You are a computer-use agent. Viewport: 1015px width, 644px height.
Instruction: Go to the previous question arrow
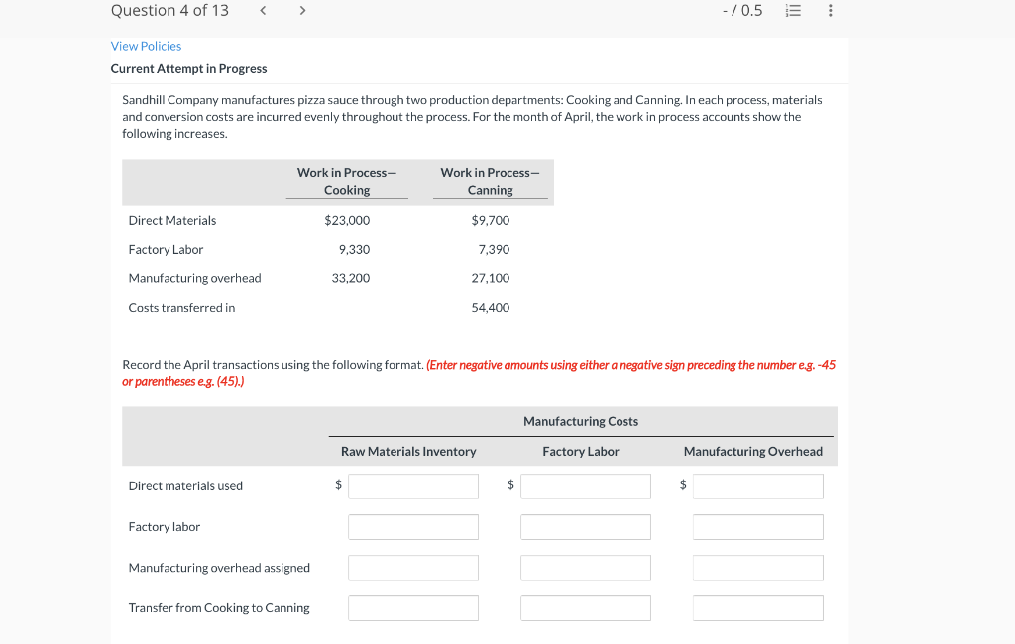point(263,10)
